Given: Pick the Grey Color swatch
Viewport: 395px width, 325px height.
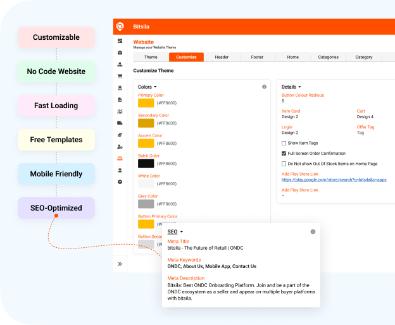Looking at the screenshot, I should (146, 204).
